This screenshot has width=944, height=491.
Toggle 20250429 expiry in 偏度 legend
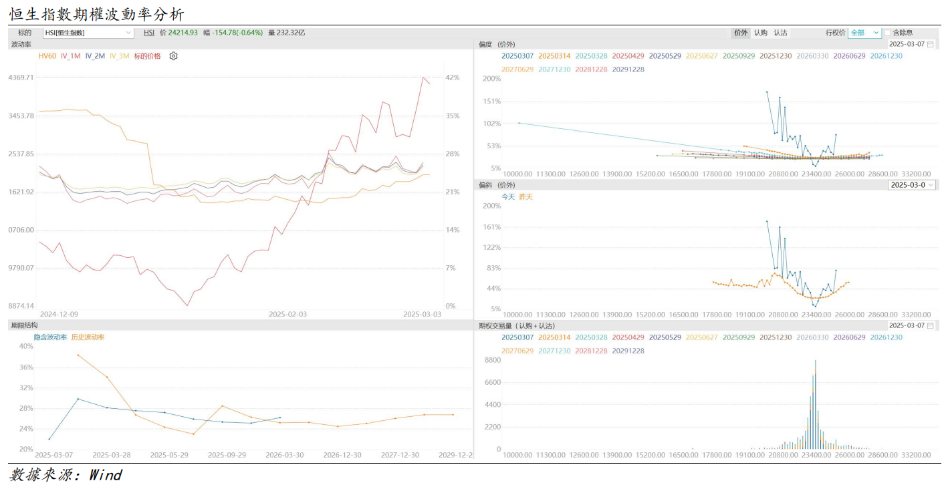(628, 56)
